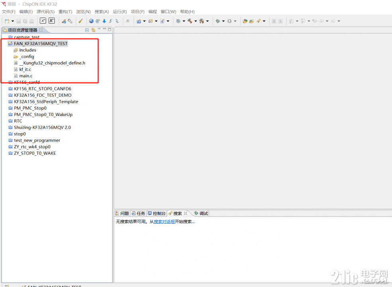Close the 项目资源管理器 view tab
The width and height of the screenshot is (392, 287).
coord(41,30)
